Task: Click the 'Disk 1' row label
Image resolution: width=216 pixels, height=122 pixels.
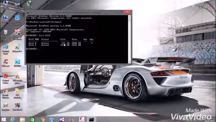Action: tap(32, 45)
